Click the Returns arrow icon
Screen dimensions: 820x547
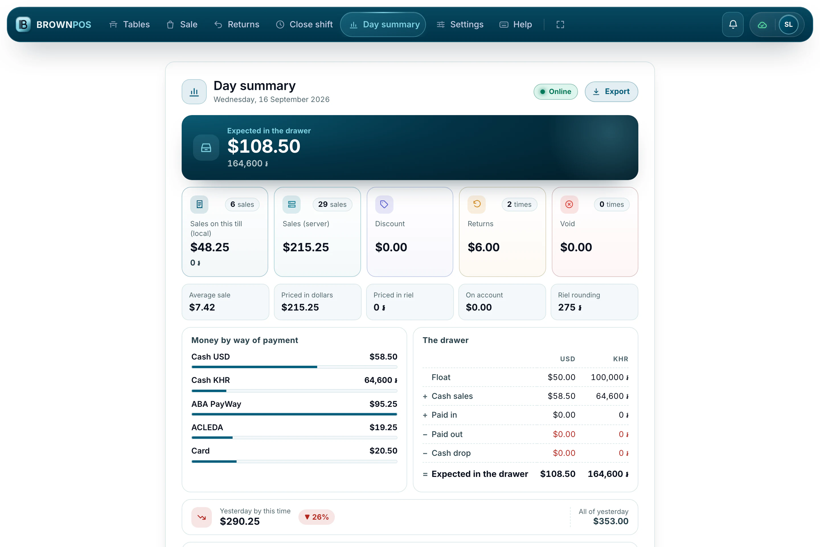(x=477, y=204)
